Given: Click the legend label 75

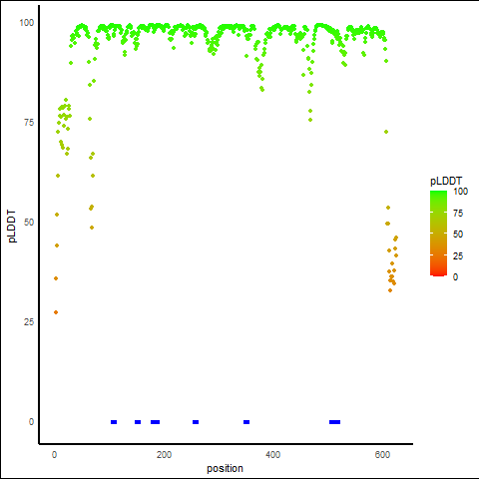Looking at the screenshot, I should click(458, 214).
